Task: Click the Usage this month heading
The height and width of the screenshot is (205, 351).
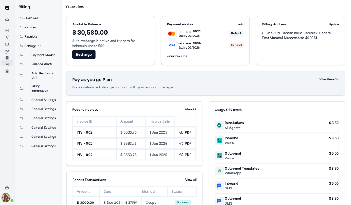Action: pos(229,110)
